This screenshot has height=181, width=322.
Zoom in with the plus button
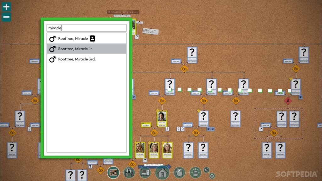[x=6, y=7]
